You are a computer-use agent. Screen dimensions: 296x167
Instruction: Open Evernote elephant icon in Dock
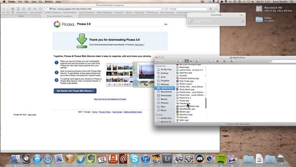(92, 159)
